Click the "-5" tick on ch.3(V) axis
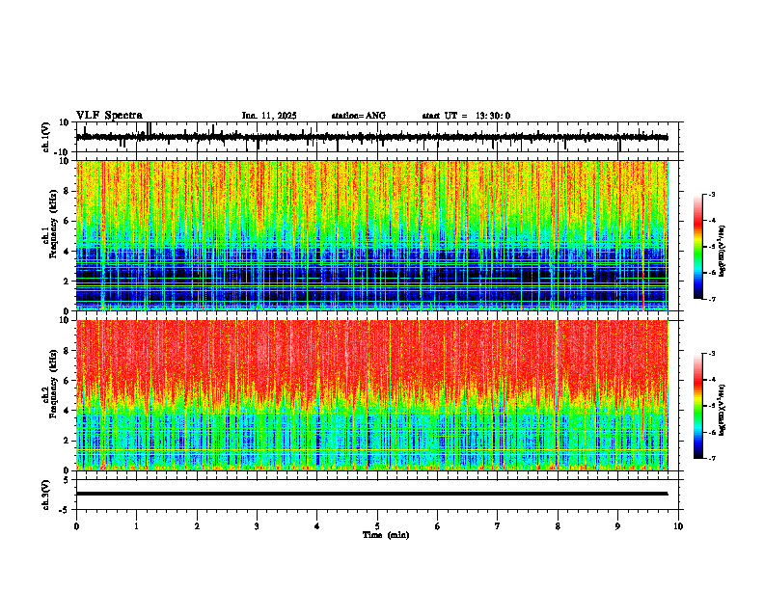Image resolution: width=764 pixels, height=590 pixels. (65, 510)
